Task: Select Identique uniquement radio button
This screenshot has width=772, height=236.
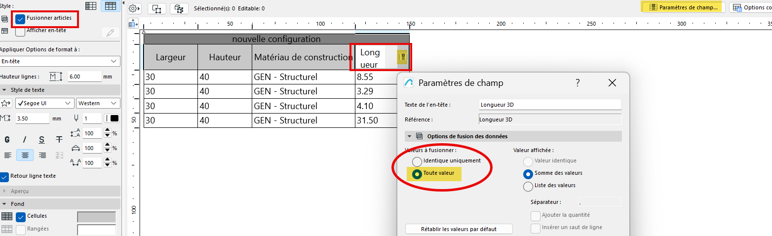Action: [417, 161]
